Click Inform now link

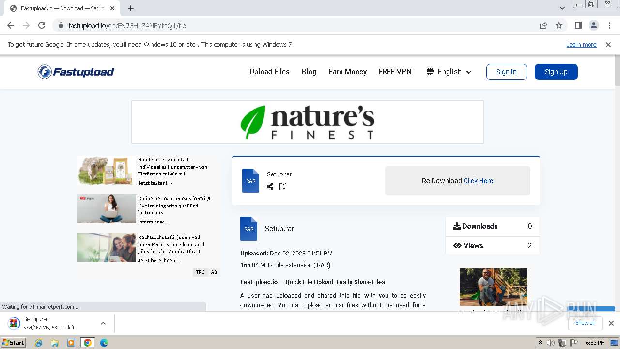point(154,222)
